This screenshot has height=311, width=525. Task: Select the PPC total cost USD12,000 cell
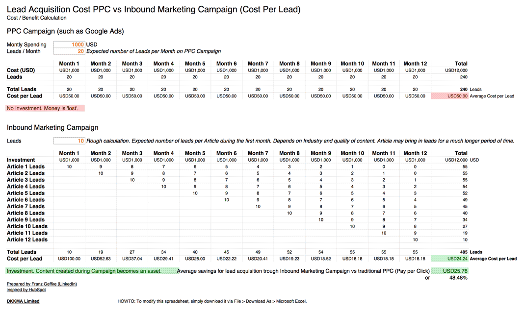tap(456, 71)
